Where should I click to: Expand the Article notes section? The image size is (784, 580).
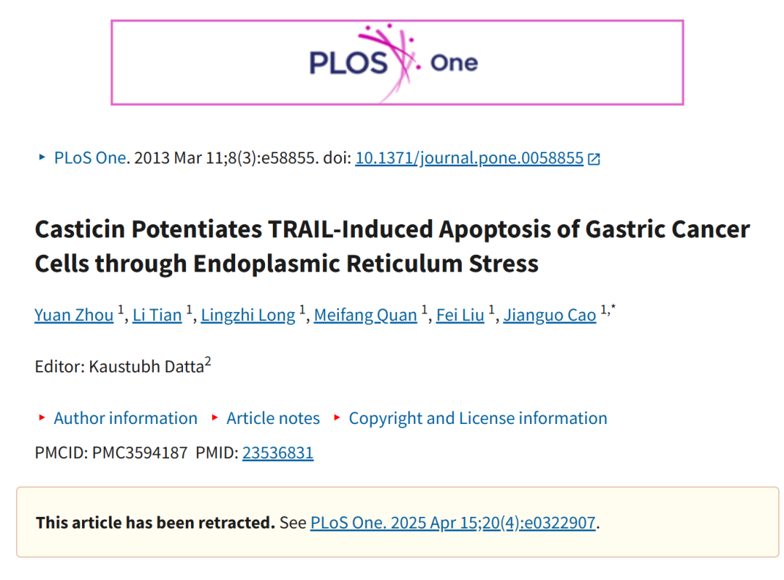click(273, 418)
